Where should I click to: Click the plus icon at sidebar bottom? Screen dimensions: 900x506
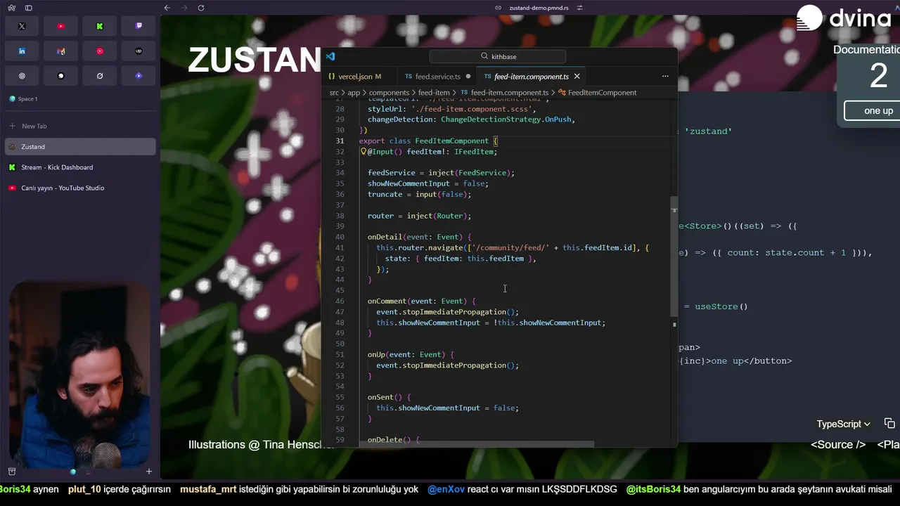(148, 472)
